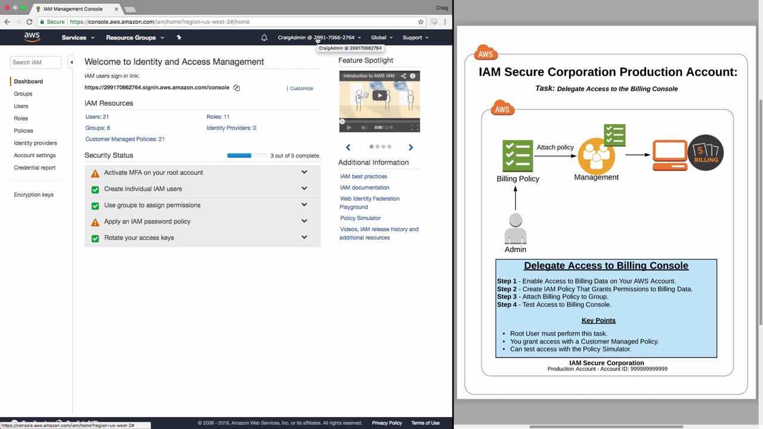Open Encryption keys in the sidebar

tap(33, 195)
